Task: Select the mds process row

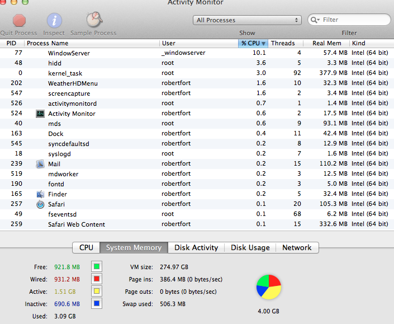Action: tap(197, 124)
